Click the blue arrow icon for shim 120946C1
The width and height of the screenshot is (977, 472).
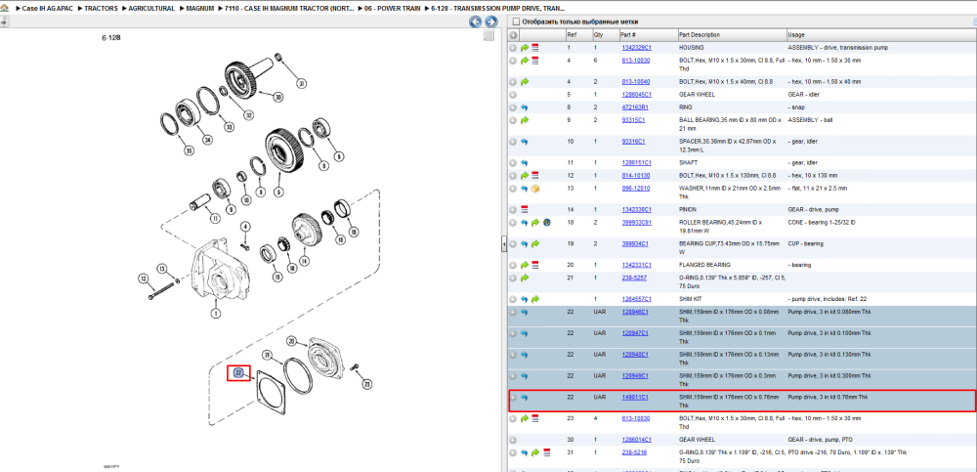[525, 312]
